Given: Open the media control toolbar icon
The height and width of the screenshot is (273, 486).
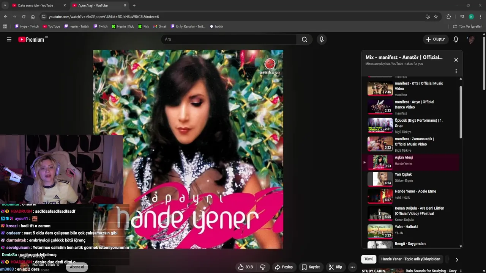Looking at the screenshot, I should pos(462,17).
